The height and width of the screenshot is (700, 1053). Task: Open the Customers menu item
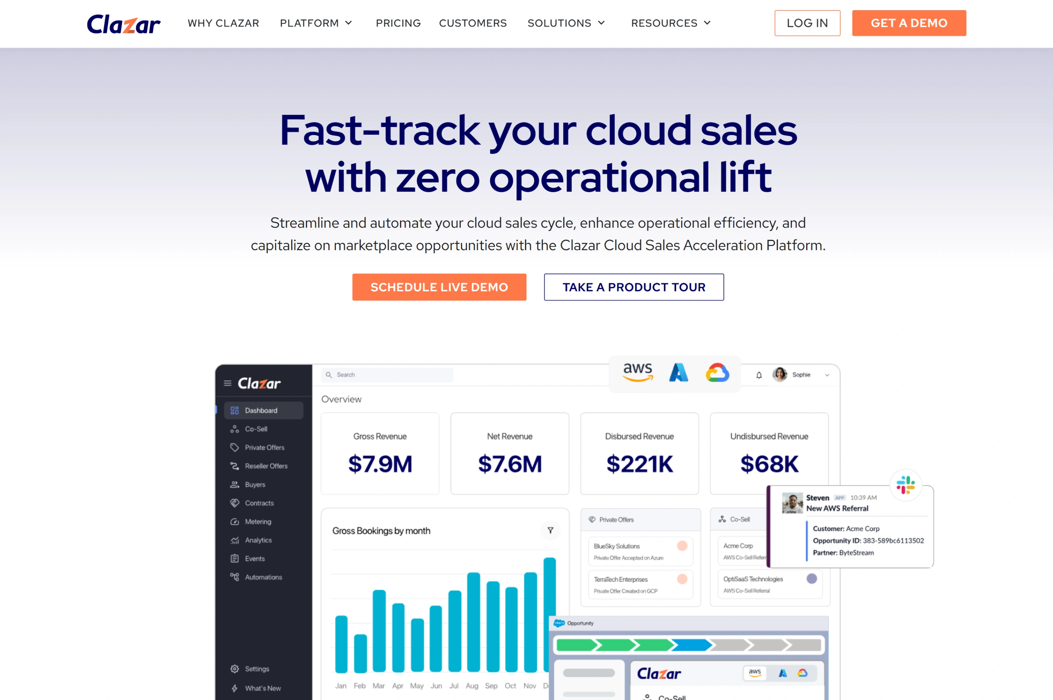473,23
